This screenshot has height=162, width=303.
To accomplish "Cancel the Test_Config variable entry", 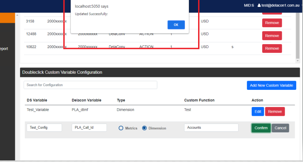I will coord(280,128).
